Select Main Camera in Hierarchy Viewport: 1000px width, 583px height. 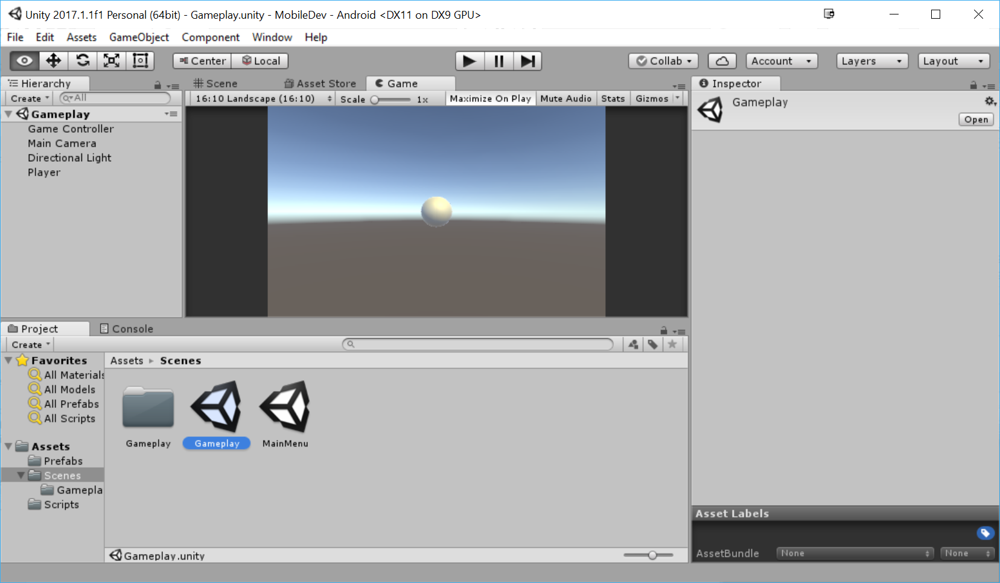tap(62, 144)
